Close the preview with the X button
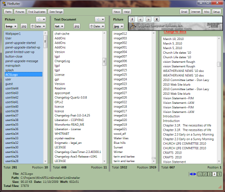 [157, 19]
